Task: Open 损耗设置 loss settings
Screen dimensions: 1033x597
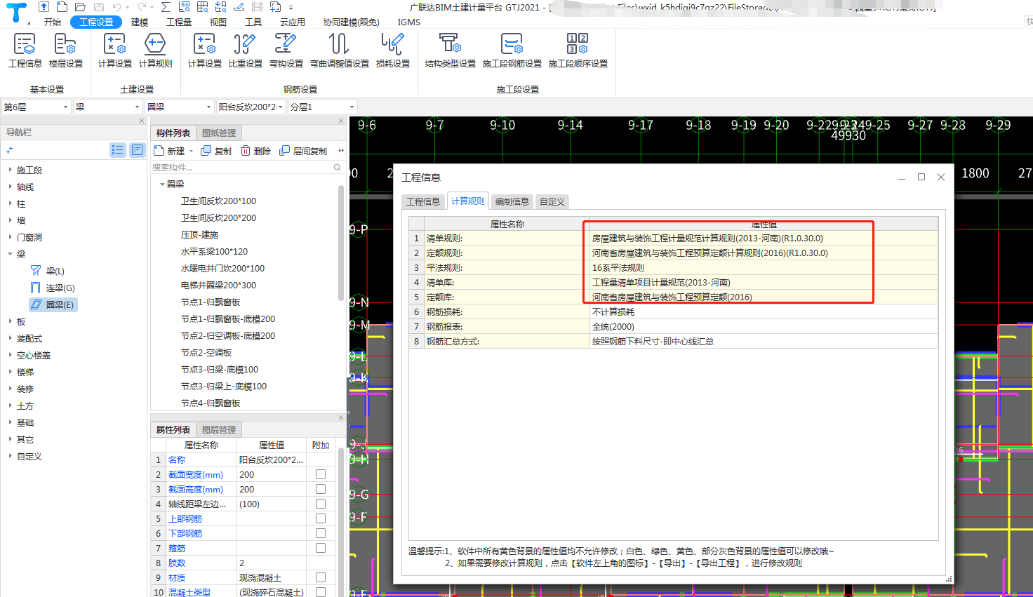Action: click(392, 51)
